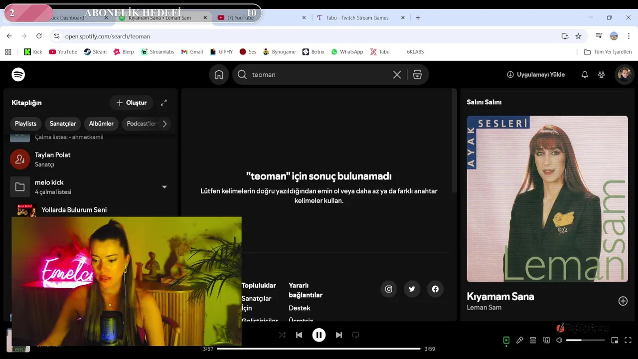Bookmark this page with star
Screen dimensions: 638x359
(578, 36)
